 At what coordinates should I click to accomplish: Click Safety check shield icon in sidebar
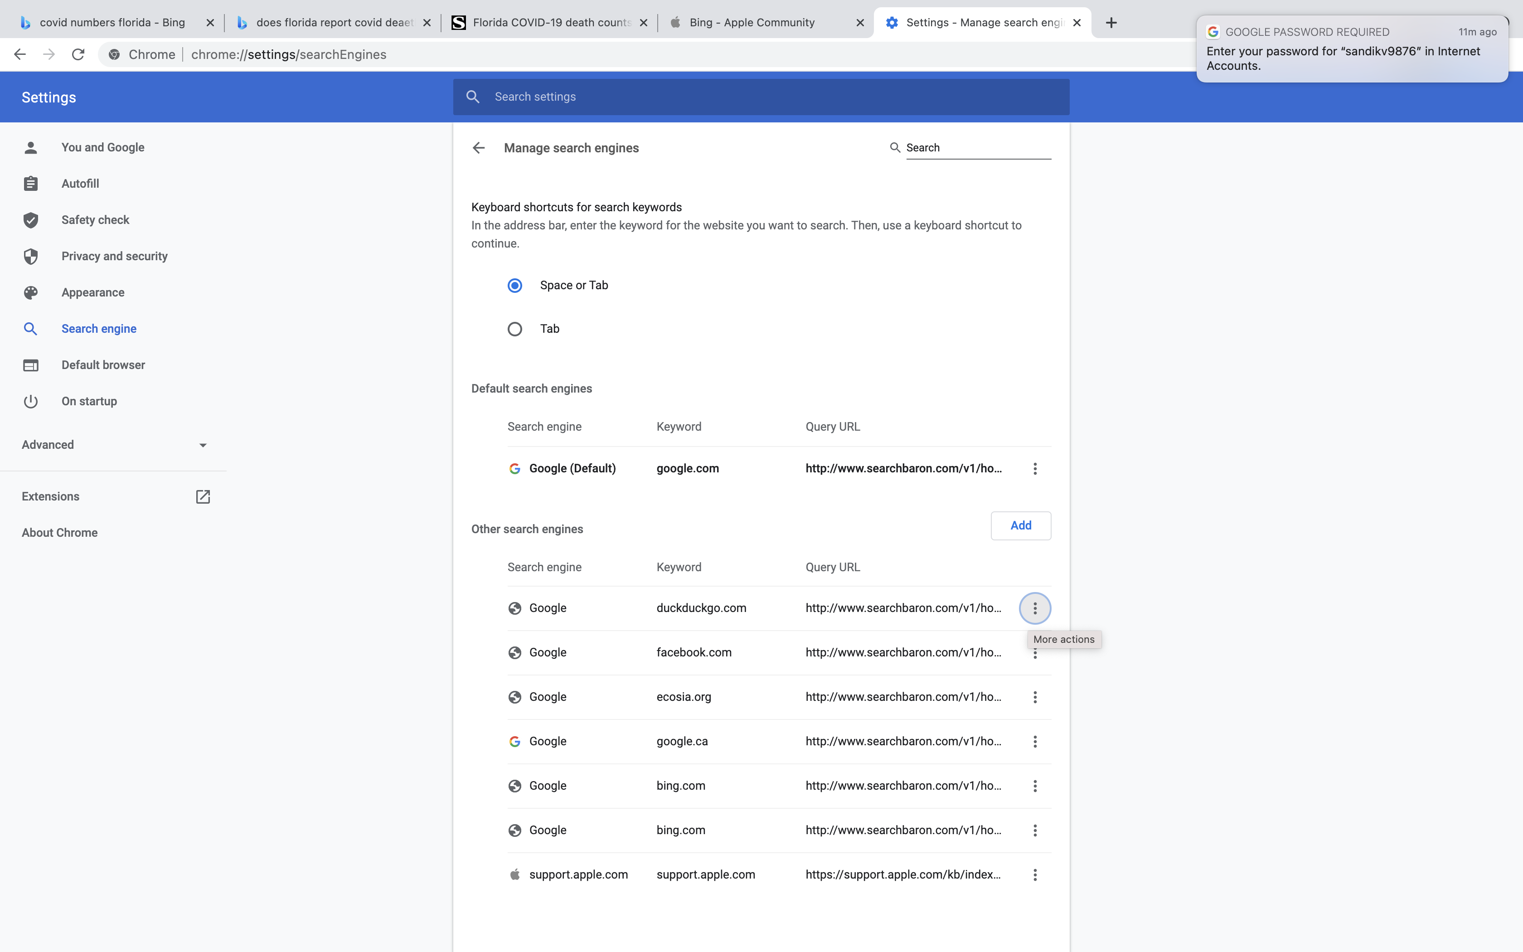pos(31,220)
